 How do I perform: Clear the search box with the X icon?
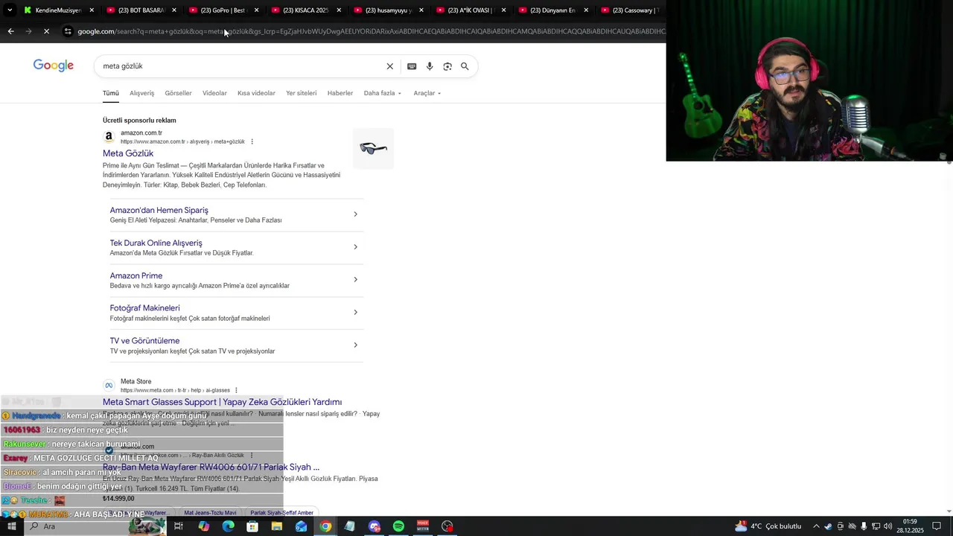389,66
